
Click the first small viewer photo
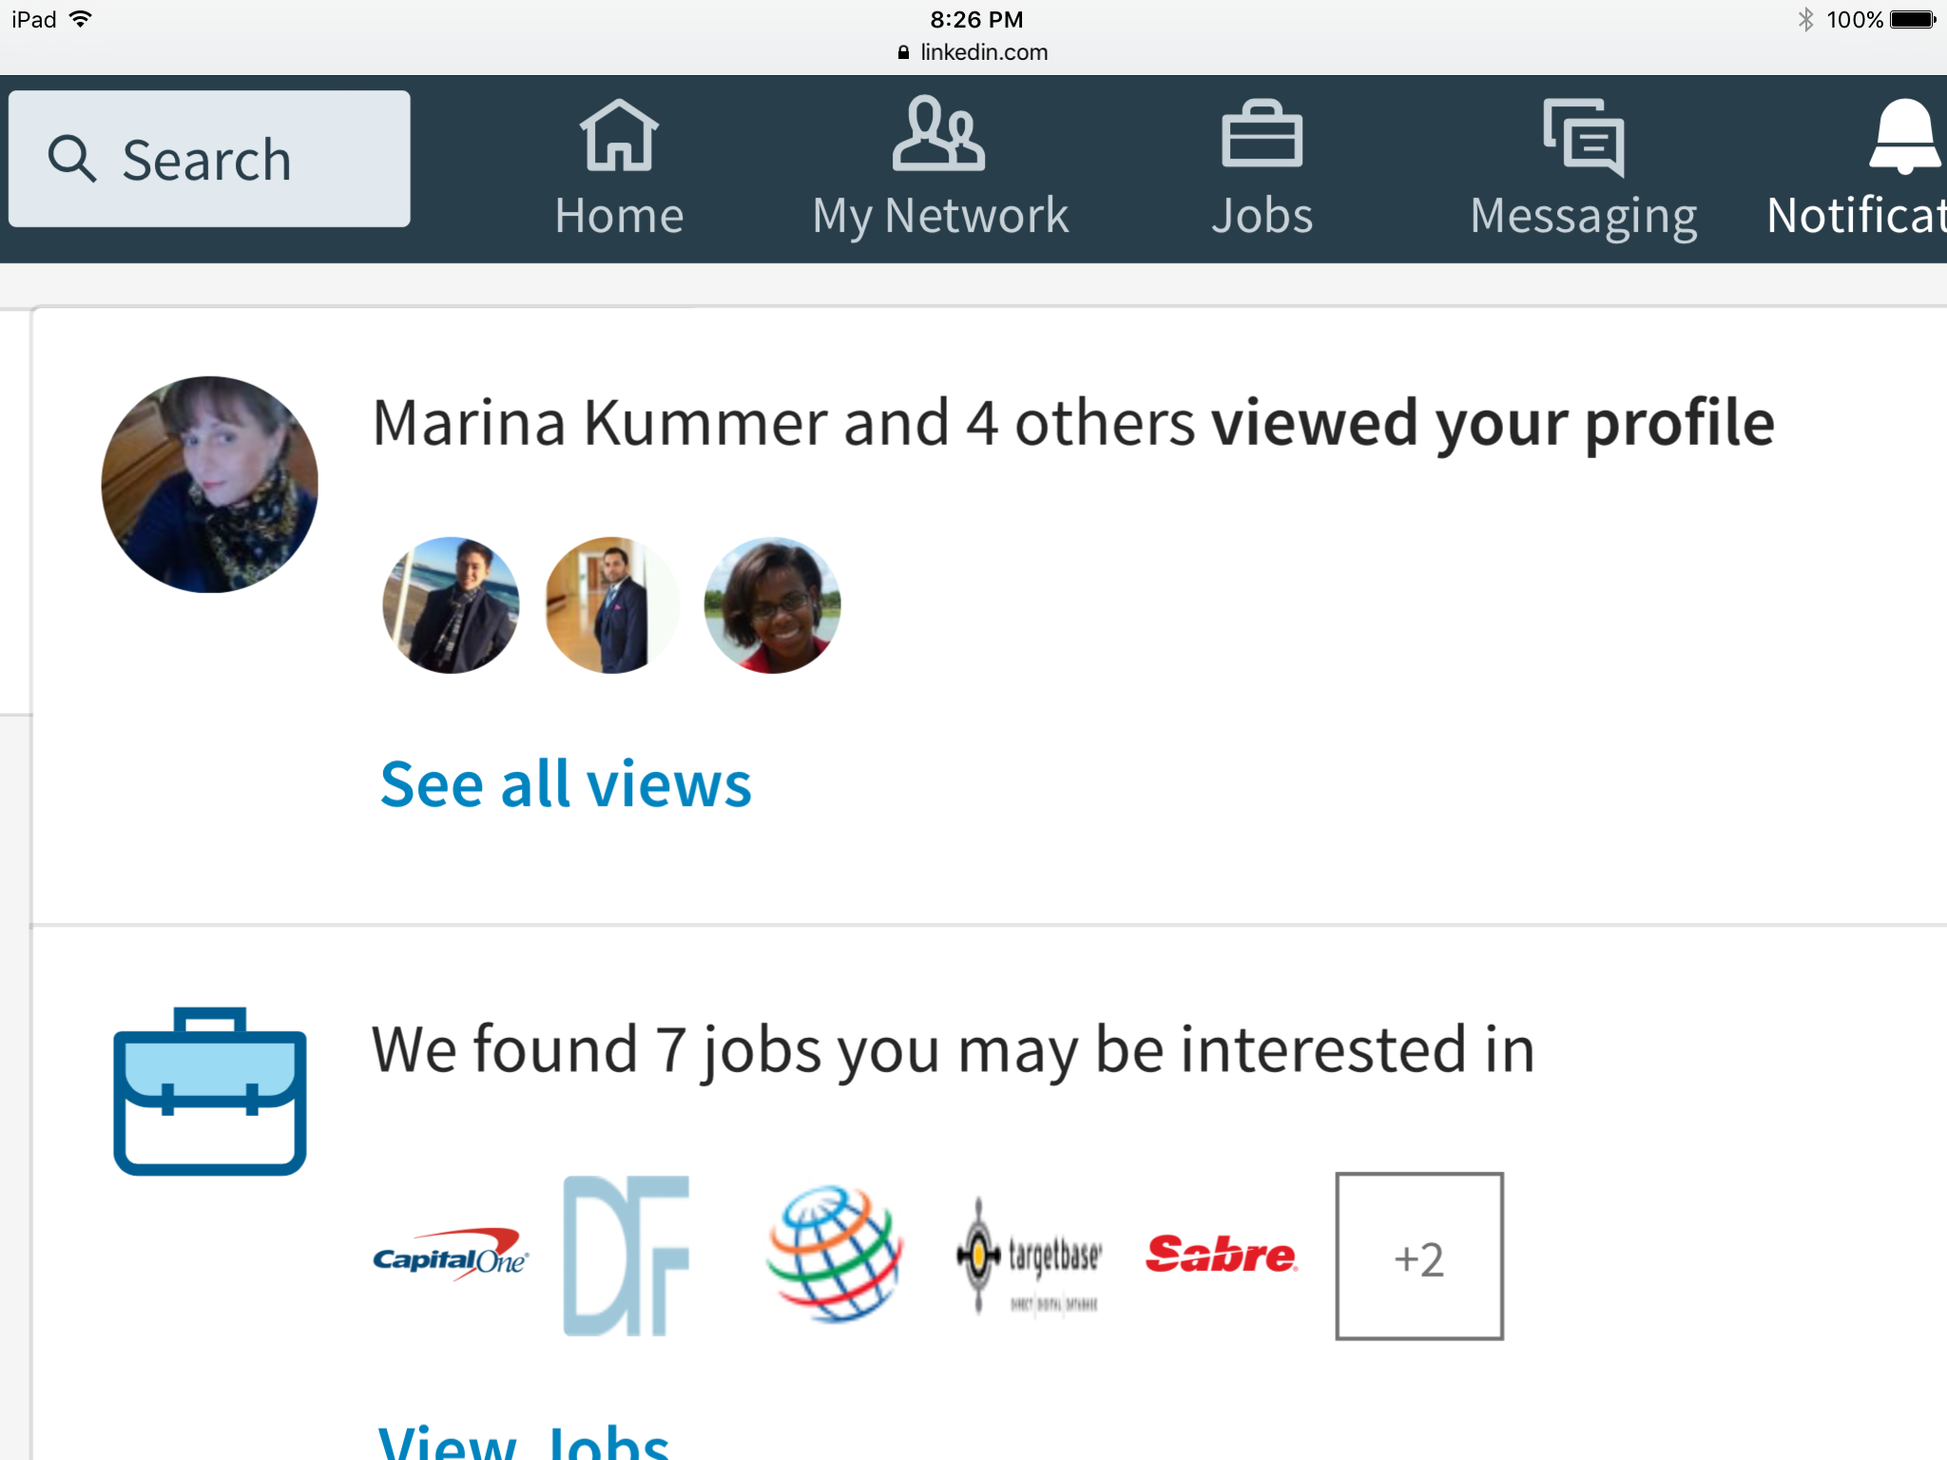(451, 605)
